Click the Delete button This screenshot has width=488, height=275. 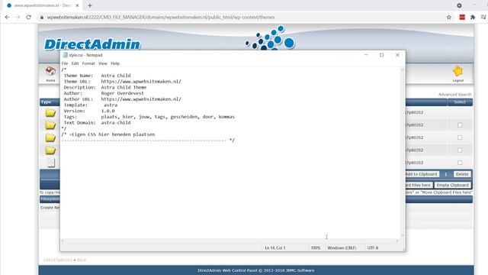click(x=462, y=174)
